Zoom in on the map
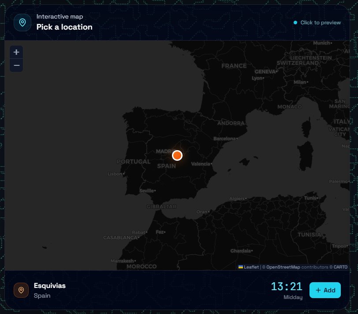The width and height of the screenshot is (358, 314). [x=16, y=52]
